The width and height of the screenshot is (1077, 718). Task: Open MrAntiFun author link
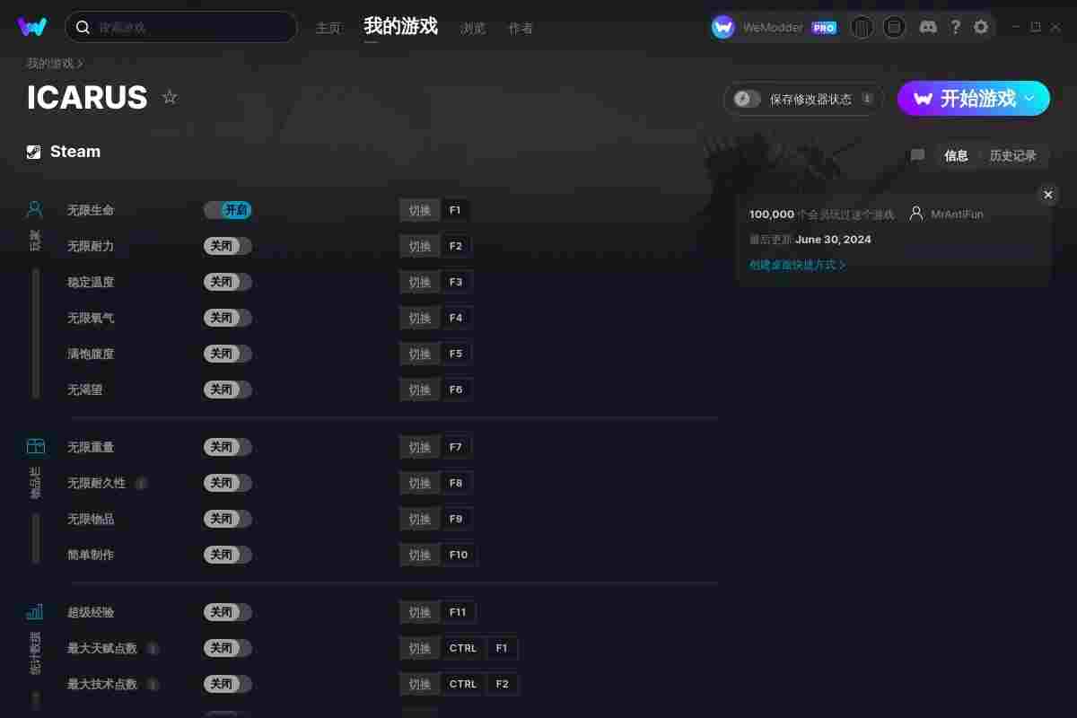[x=958, y=215]
